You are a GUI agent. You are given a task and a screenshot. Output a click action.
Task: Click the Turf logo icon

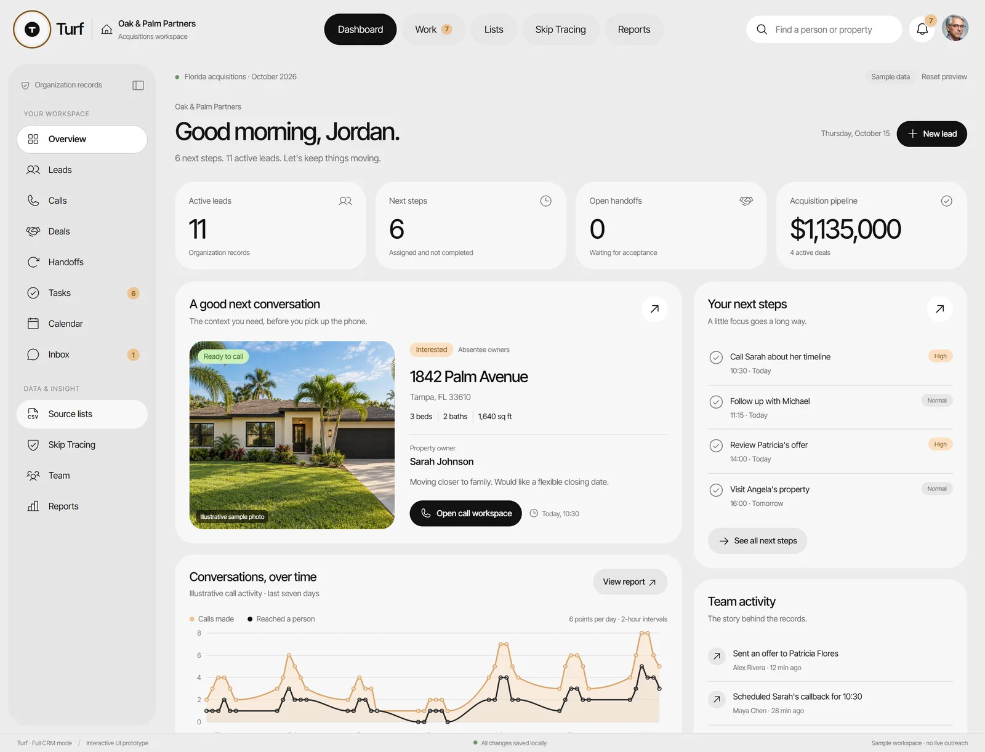coord(32,29)
